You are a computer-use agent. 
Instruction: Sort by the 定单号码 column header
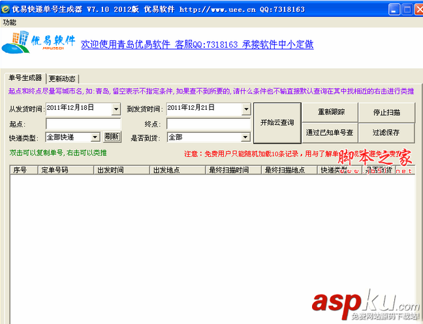click(65, 170)
